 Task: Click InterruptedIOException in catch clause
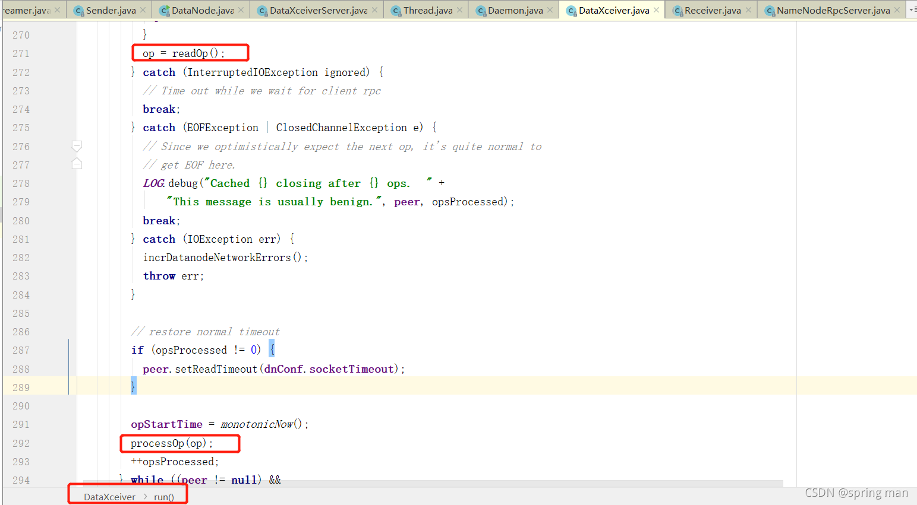coord(253,72)
